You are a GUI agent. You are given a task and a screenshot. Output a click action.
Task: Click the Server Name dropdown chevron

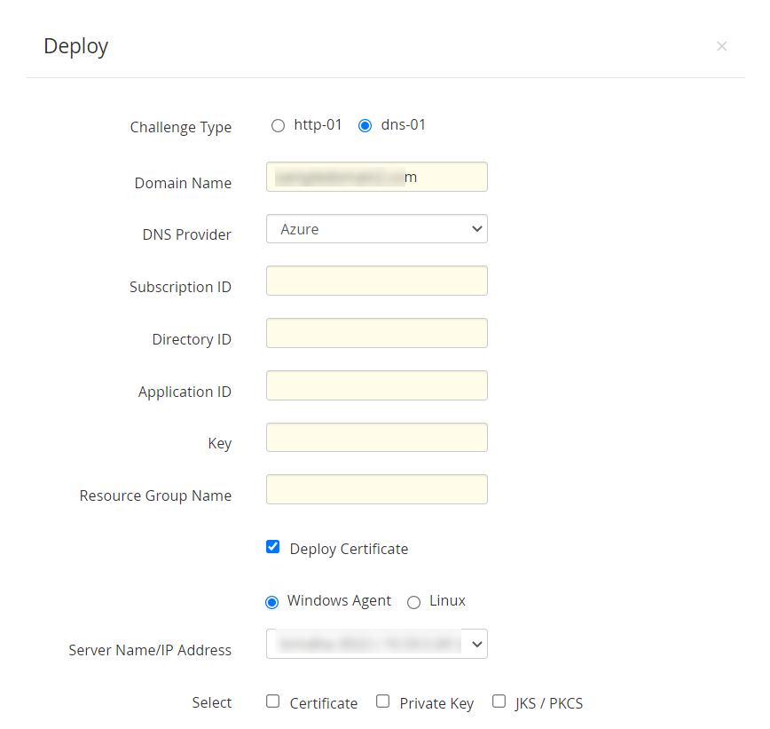[x=478, y=643]
